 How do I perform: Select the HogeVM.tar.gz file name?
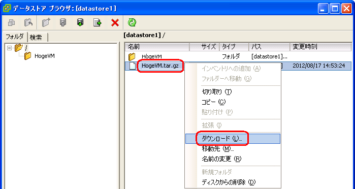pos(160,66)
